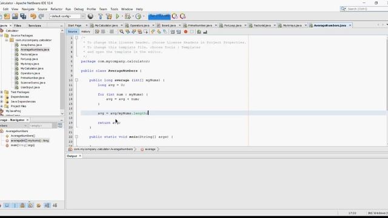Click the Uncomment editor toolbar icon
The image size is (388, 218).
tap(205, 31)
